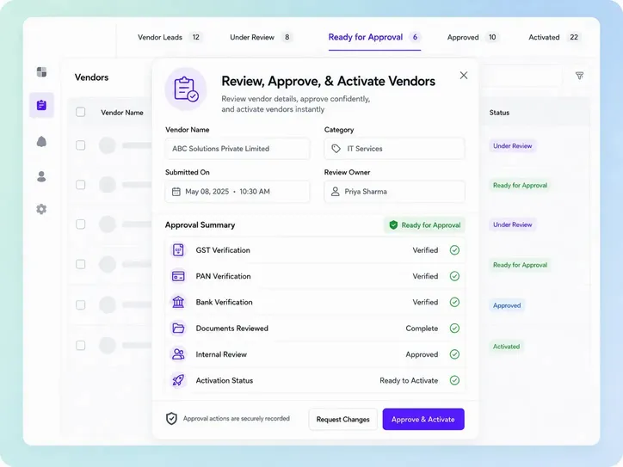The width and height of the screenshot is (623, 467).
Task: Click the Vendor Name input field
Action: (x=237, y=149)
